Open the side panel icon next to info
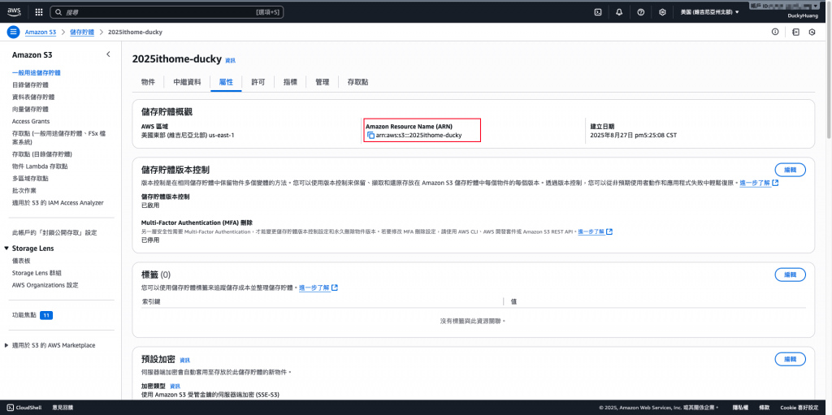832x415 pixels. click(795, 32)
